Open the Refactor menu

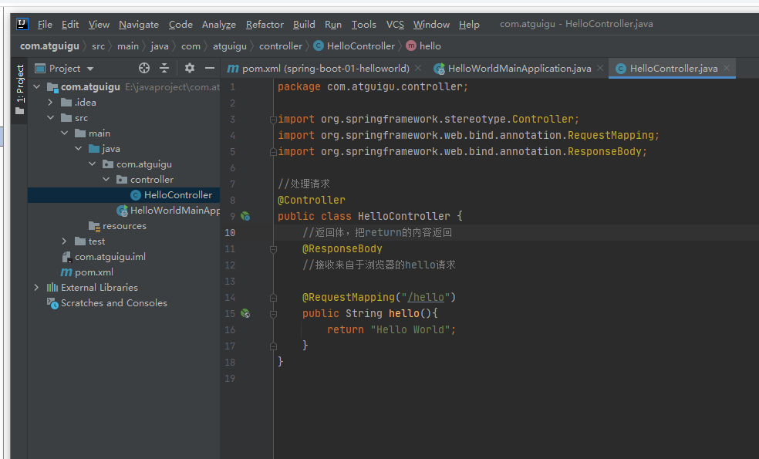[x=265, y=25]
